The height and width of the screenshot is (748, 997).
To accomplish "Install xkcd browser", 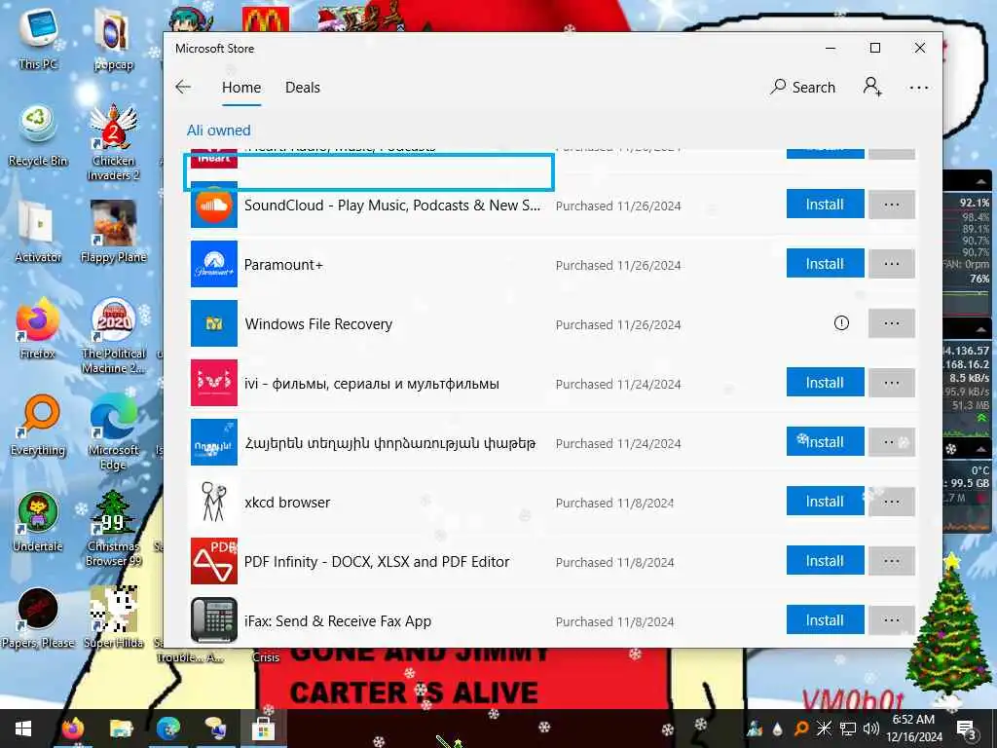I will click(x=825, y=502).
